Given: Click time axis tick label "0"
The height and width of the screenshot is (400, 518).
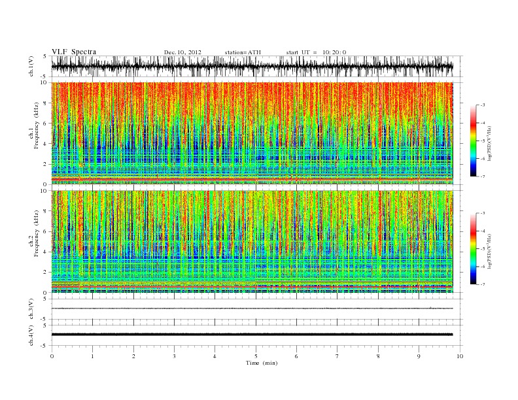Looking at the screenshot, I should [x=52, y=356].
